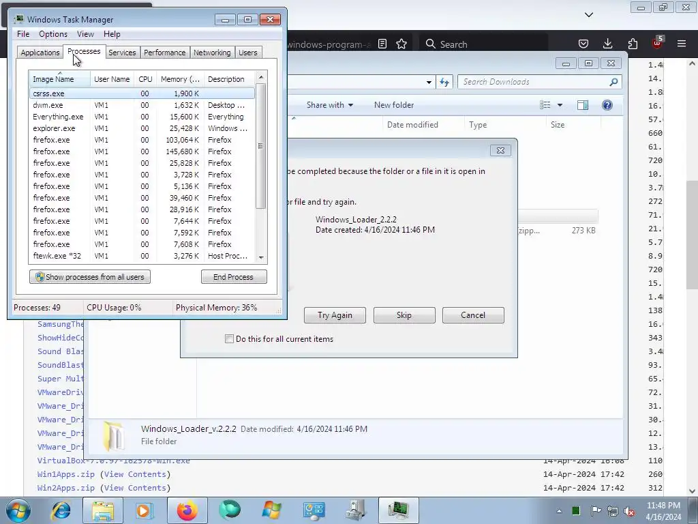Viewport: 698px width, 524px height.
Task: Click the uBlock Origin extension icon
Action: pyautogui.click(x=657, y=43)
